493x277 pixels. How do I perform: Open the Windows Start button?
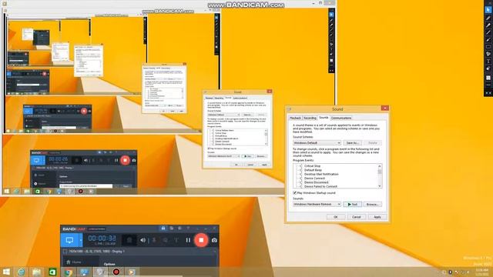(6, 272)
